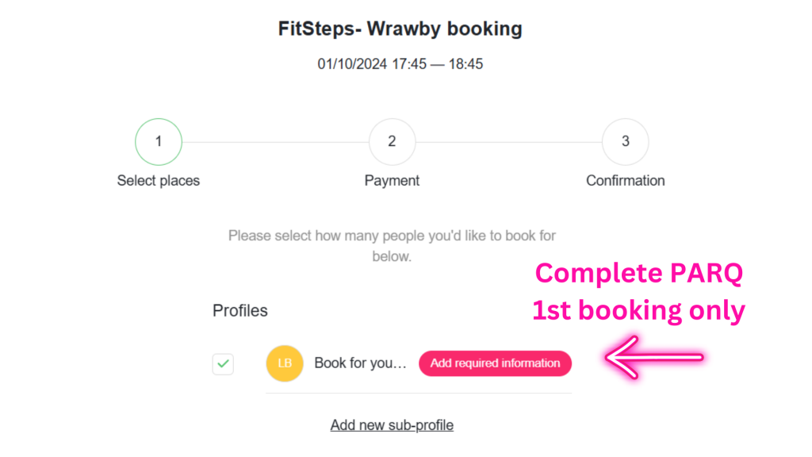
Task: Open the Confirmation step label
Action: point(626,181)
